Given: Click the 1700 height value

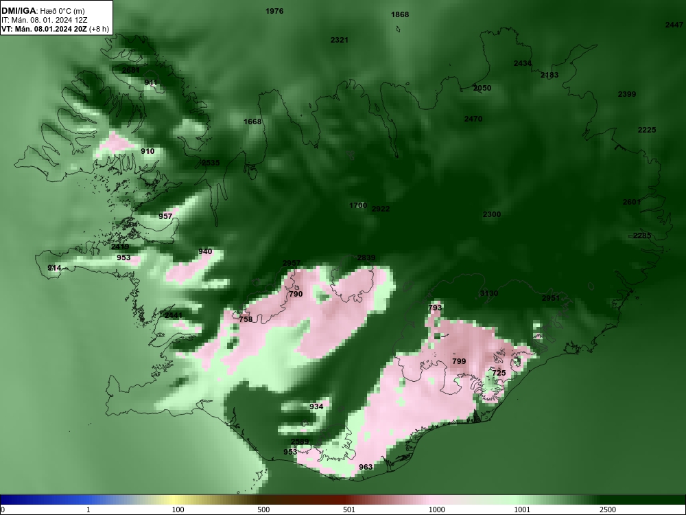Looking at the screenshot, I should pos(358,205).
